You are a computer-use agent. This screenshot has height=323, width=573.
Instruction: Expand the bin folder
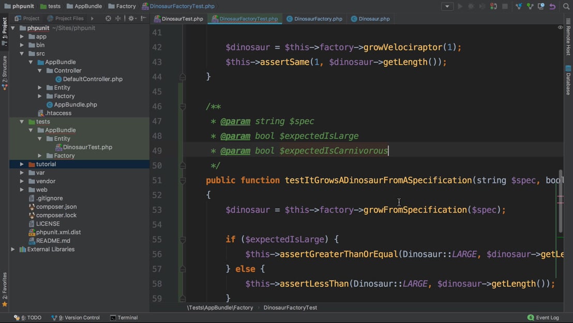[22, 45]
